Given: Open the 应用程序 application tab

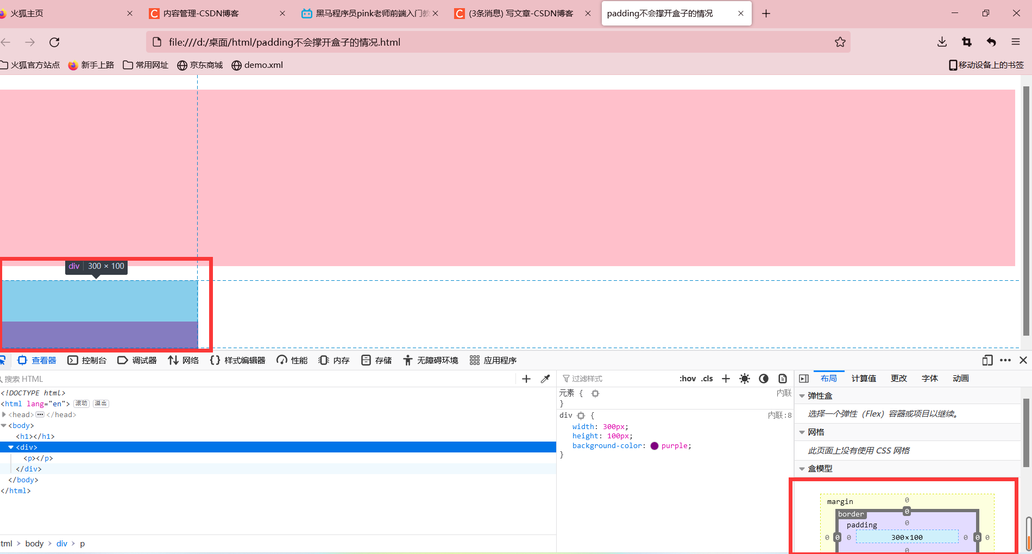Looking at the screenshot, I should [493, 360].
